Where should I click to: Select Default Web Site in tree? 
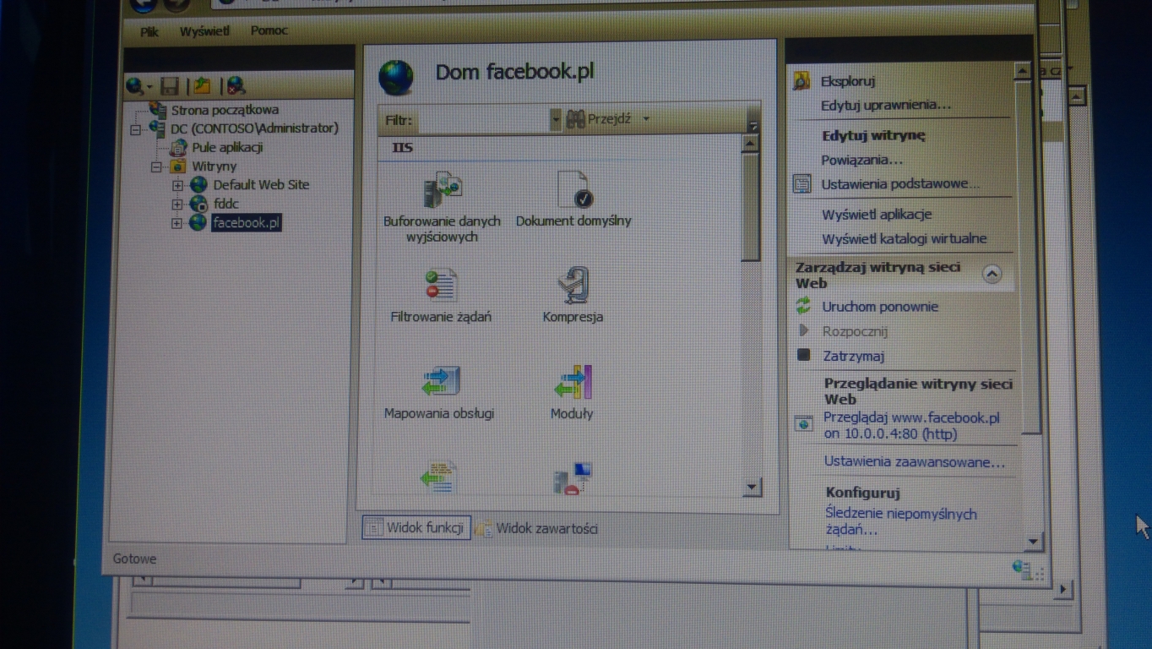coord(261,185)
